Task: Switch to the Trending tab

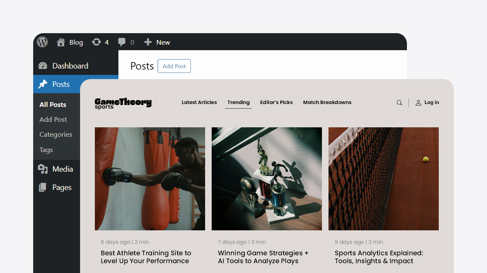Action: [x=239, y=102]
